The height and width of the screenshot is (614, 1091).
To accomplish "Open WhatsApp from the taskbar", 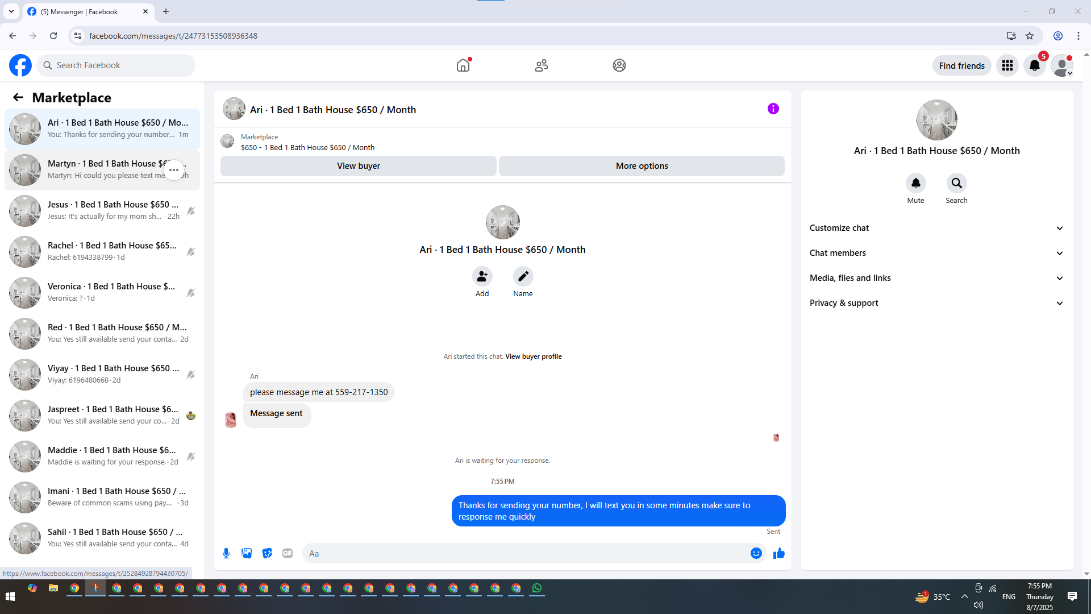I will pos(538,588).
